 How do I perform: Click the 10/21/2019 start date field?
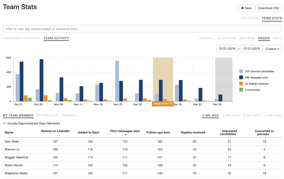click(x=227, y=48)
